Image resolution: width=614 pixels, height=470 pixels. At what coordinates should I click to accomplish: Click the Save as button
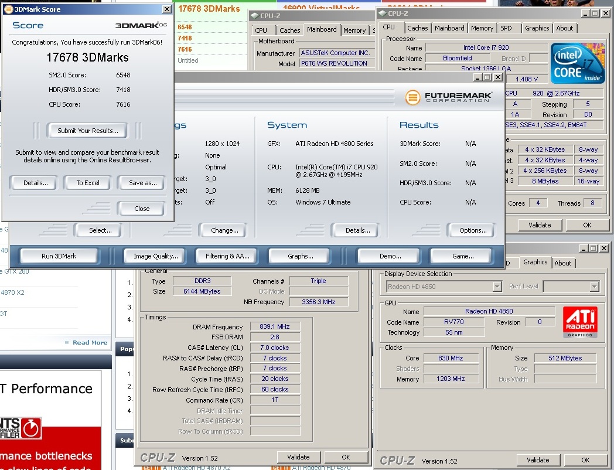coord(142,182)
